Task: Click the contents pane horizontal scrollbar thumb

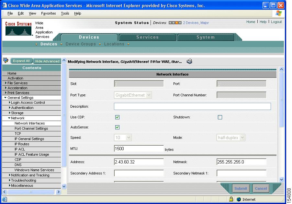Action: [31, 192]
